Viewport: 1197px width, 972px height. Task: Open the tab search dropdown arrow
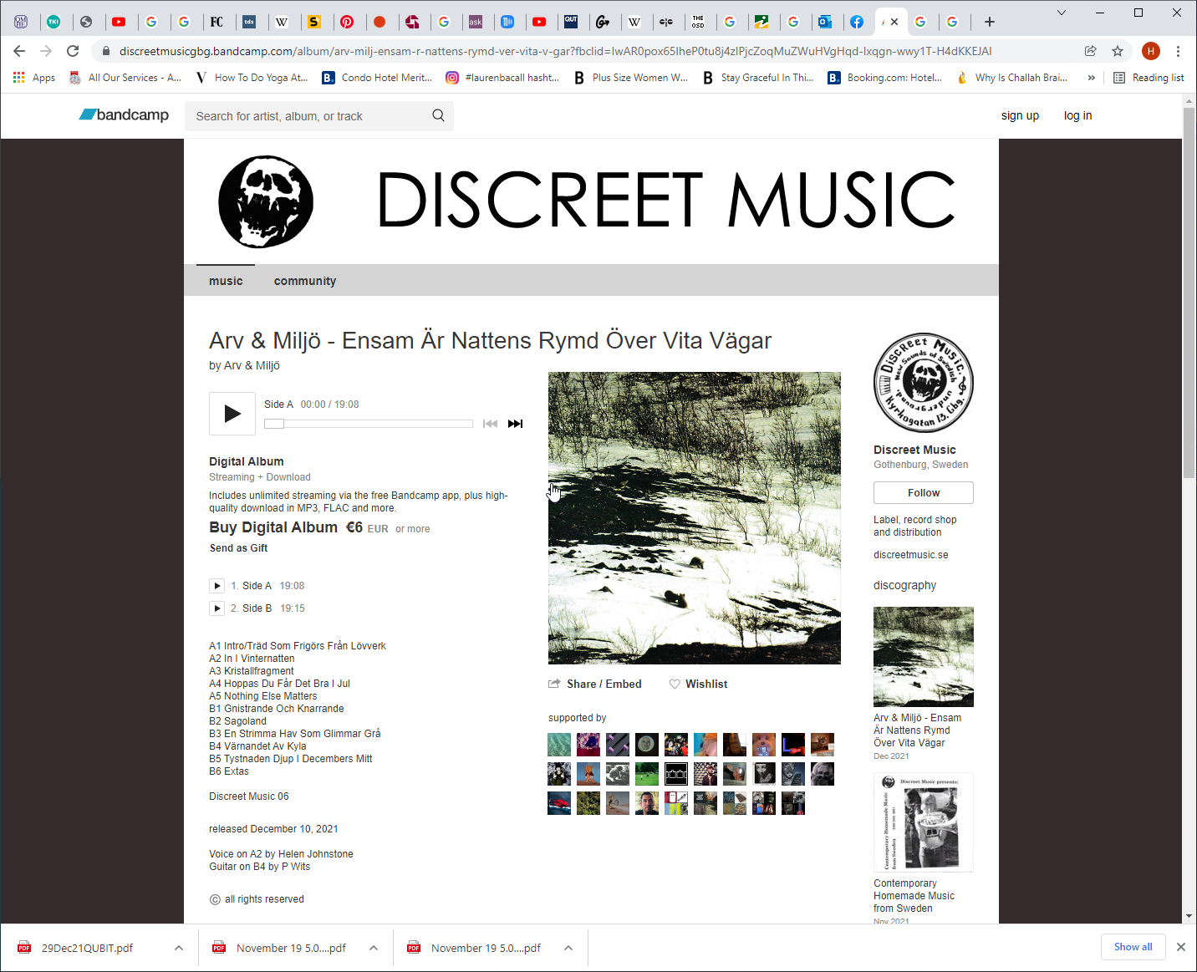(x=1062, y=13)
